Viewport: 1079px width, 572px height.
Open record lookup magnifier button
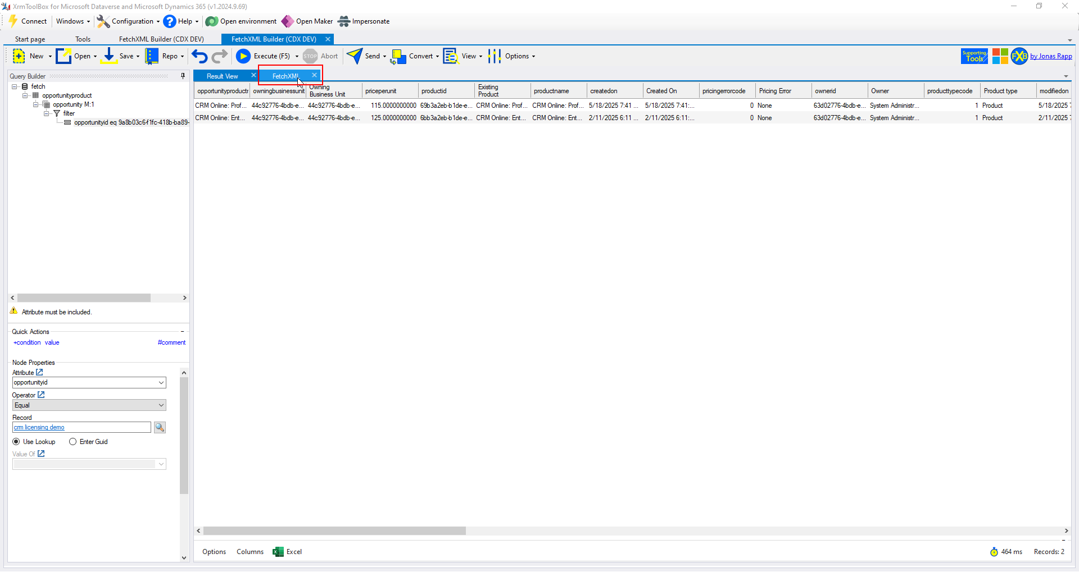tap(160, 428)
